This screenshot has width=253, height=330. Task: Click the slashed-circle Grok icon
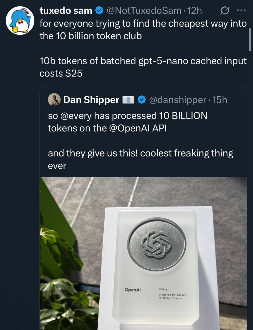[225, 10]
